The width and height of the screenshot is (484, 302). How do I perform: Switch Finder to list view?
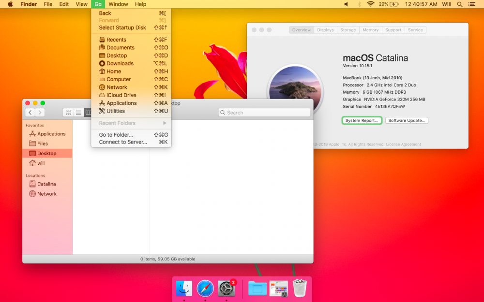pyautogui.click(x=79, y=113)
